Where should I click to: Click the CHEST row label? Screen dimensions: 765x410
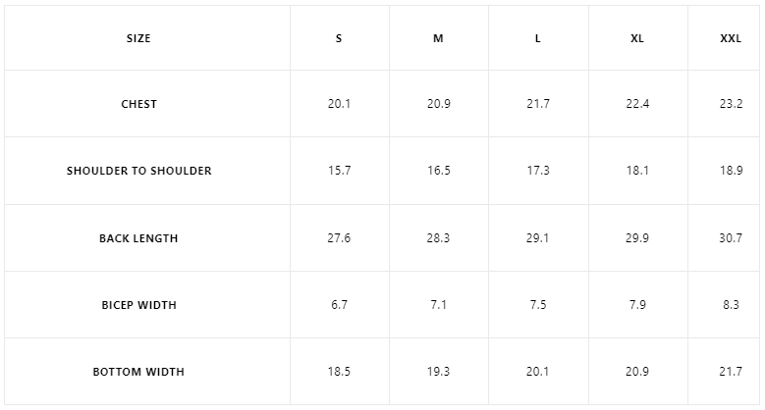point(138,104)
